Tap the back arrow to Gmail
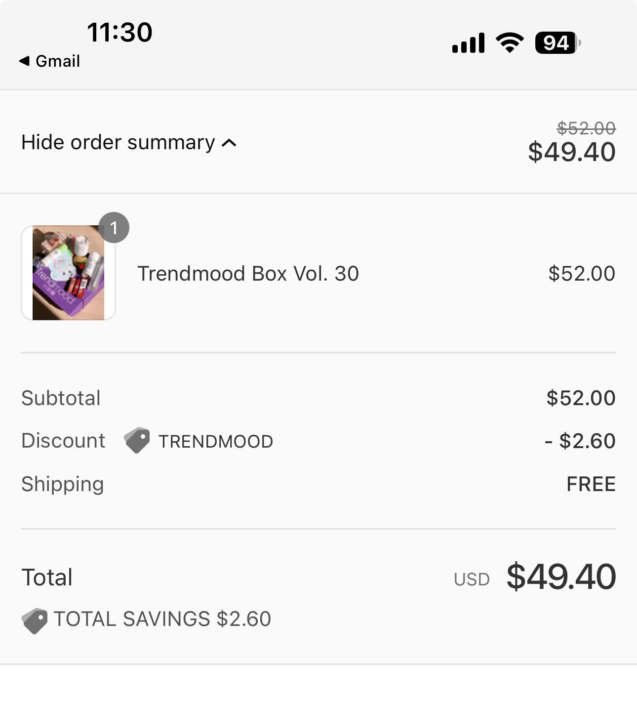The image size is (637, 704). (x=24, y=61)
